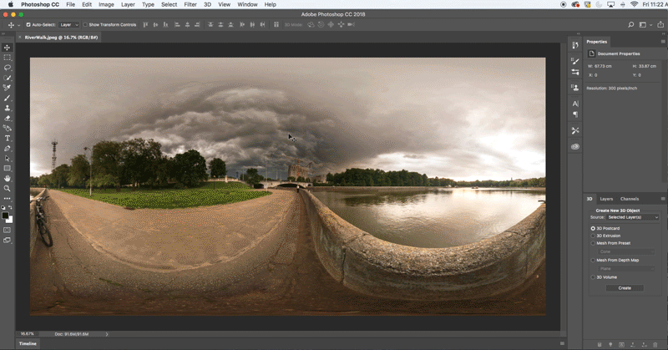Choose the Mesh From Depth Map option

pos(593,260)
